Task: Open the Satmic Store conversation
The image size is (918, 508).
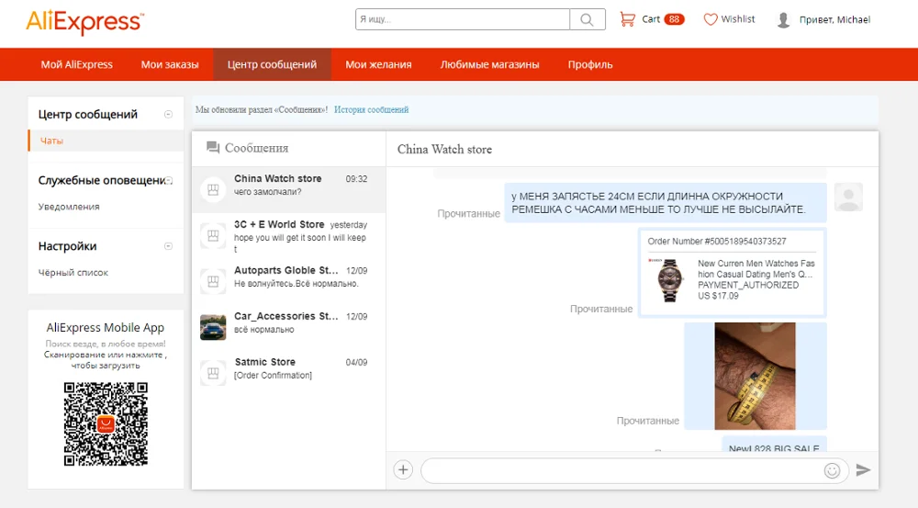Action: point(288,373)
